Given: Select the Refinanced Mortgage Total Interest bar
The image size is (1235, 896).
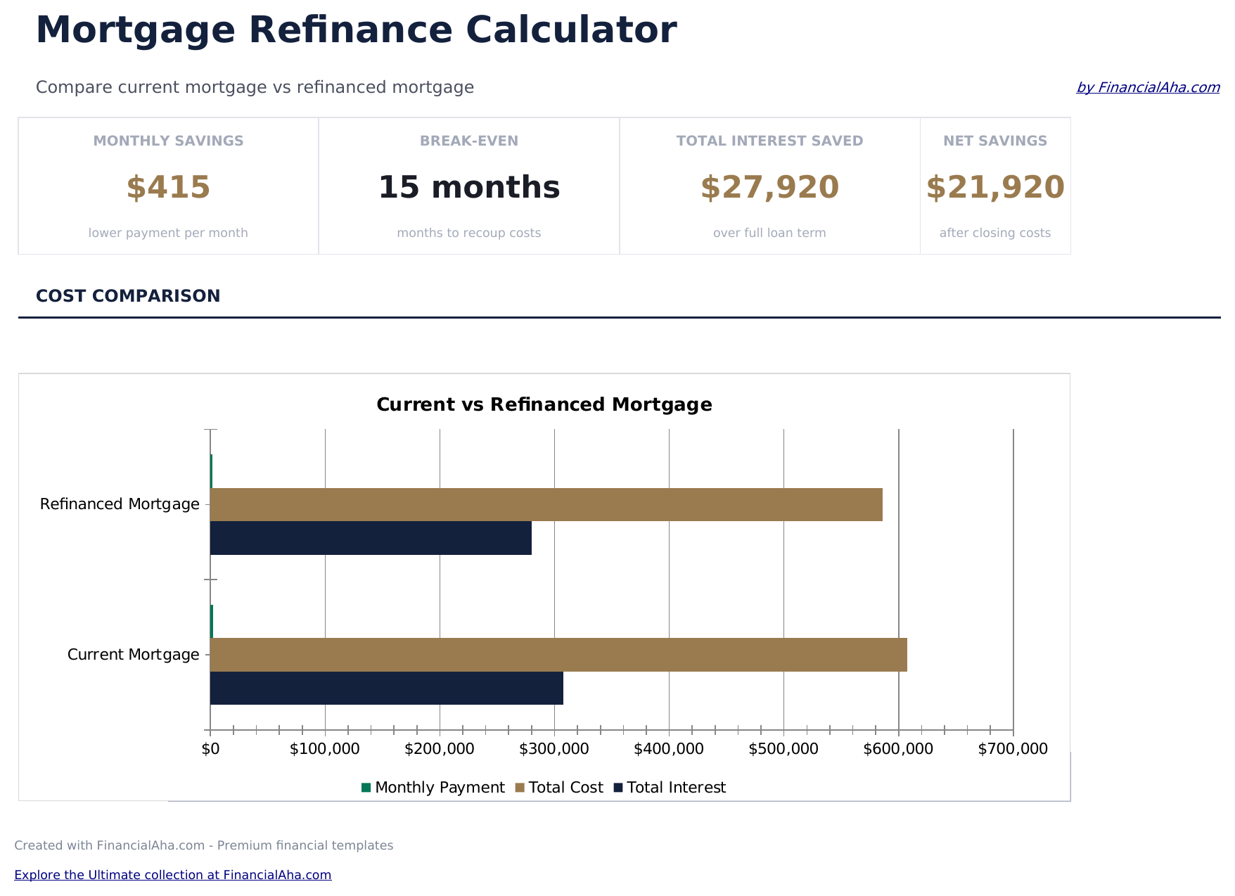Looking at the screenshot, I should (x=371, y=538).
